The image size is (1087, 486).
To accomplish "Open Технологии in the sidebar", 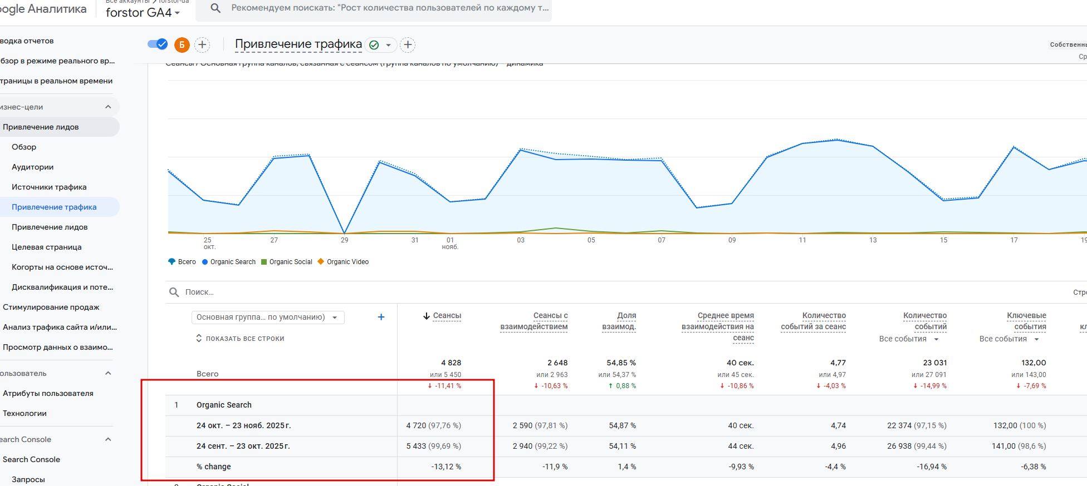I will pos(25,413).
